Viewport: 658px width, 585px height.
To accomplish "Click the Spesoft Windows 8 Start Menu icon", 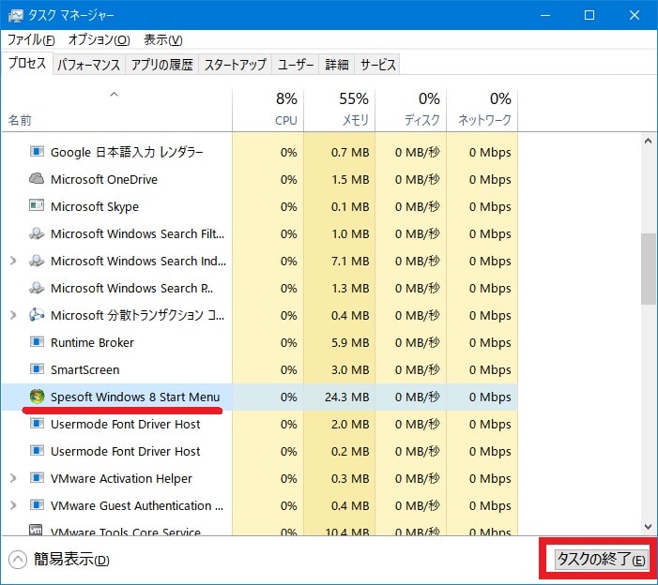I will pos(37,396).
